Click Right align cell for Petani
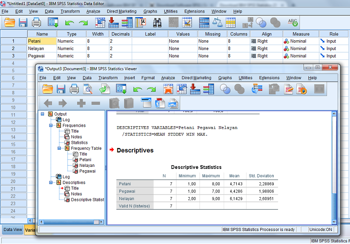The image size is (350, 244). tap(267, 41)
